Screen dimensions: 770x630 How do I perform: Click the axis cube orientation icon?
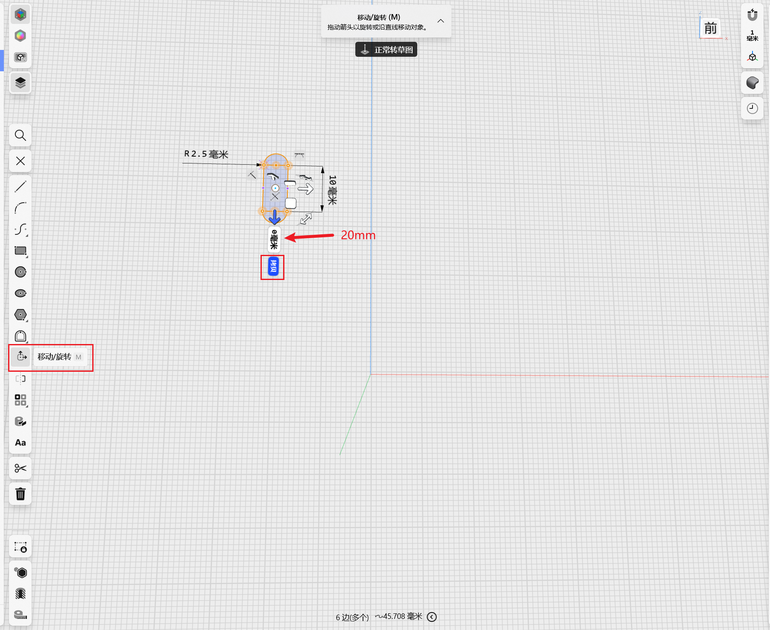[x=752, y=57]
